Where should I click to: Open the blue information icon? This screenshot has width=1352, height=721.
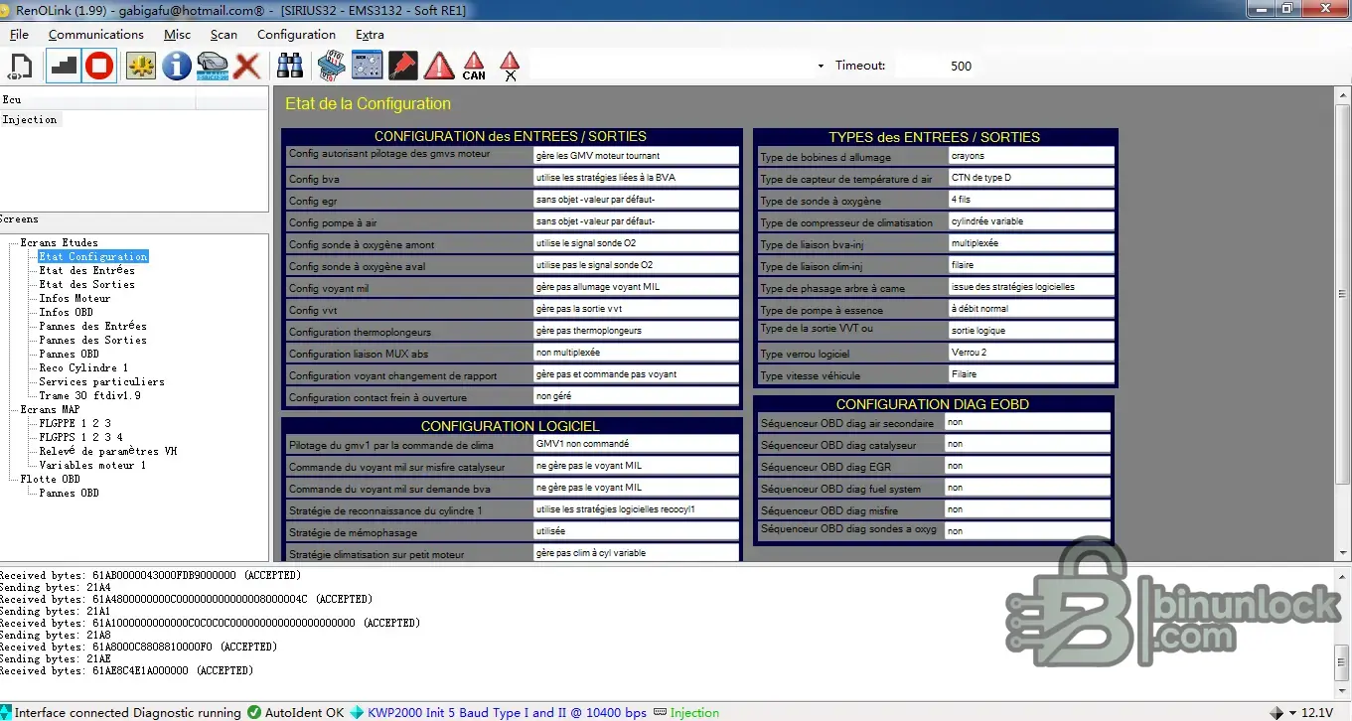(x=177, y=67)
